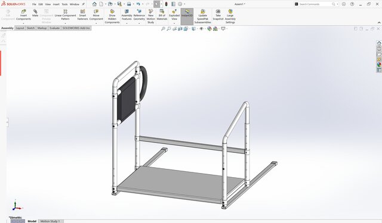Image resolution: width=382 pixels, height=223 pixels.
Task: Switch to the Assembly tab
Action: [7, 28]
